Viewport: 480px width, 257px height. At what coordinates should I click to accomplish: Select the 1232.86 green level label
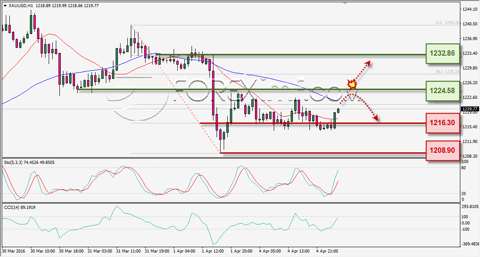pyautogui.click(x=442, y=53)
